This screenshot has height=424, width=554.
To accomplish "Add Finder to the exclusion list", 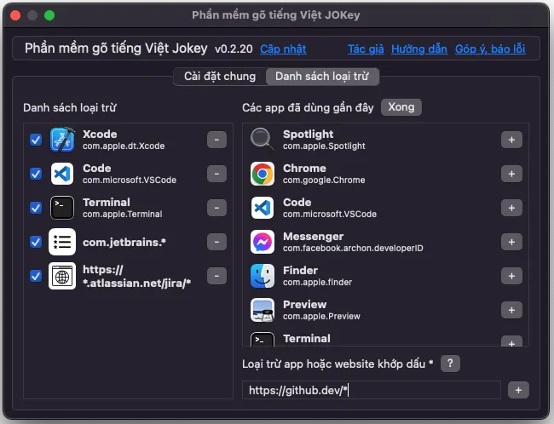I will pyautogui.click(x=511, y=276).
